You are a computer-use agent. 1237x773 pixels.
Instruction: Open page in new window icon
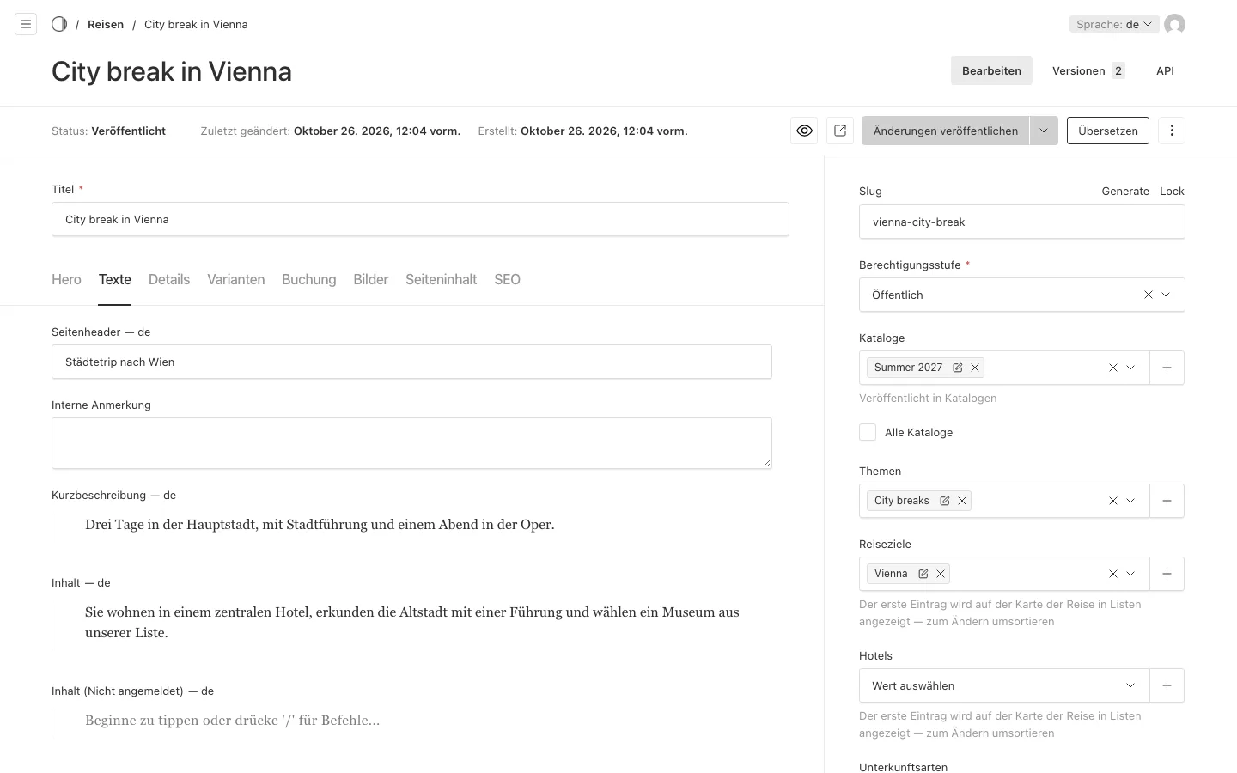840,131
